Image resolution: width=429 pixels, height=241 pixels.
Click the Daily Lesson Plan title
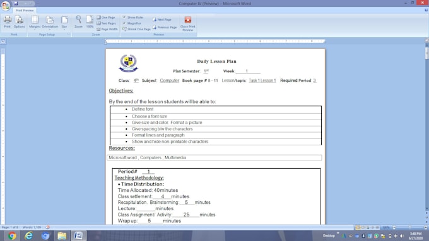click(x=216, y=62)
